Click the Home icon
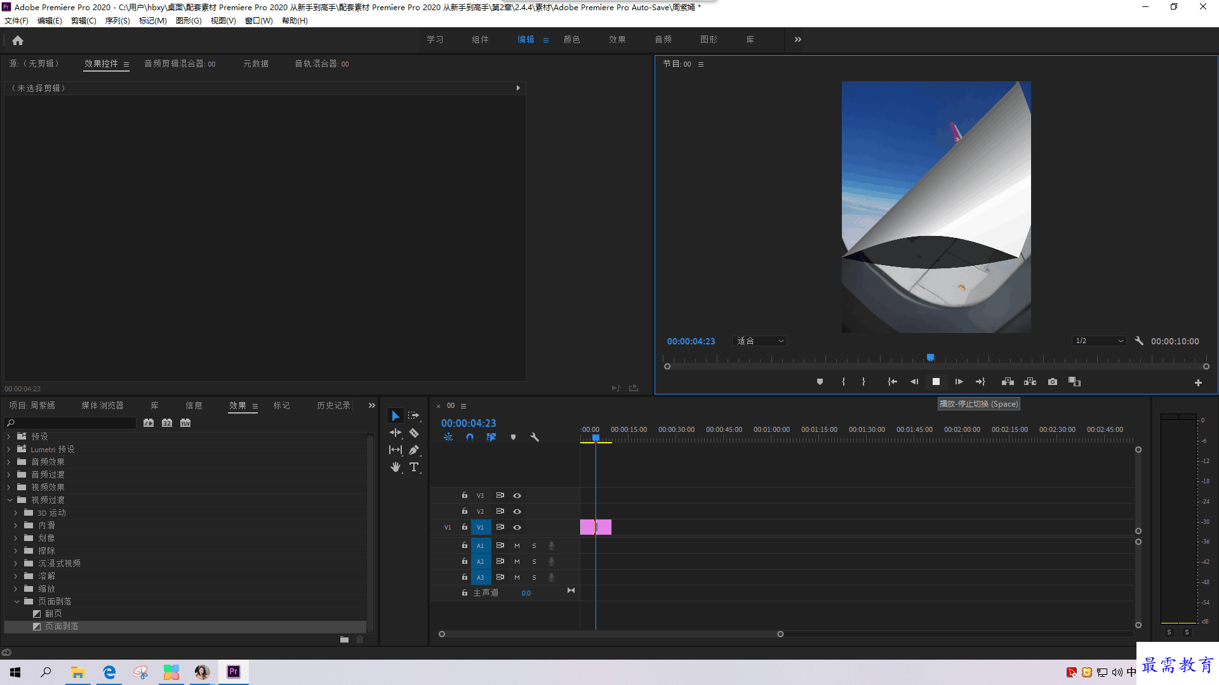The height and width of the screenshot is (685, 1219). pyautogui.click(x=18, y=40)
